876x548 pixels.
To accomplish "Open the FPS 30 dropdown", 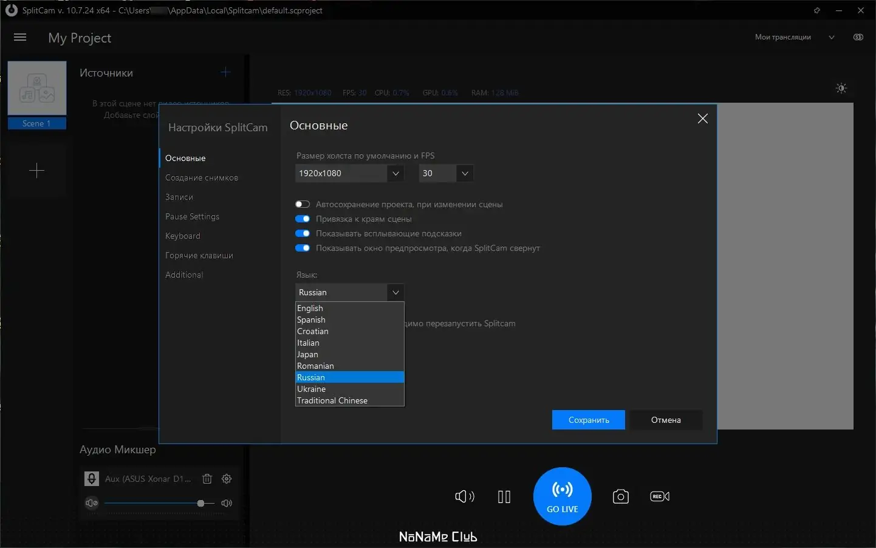I will [x=446, y=173].
